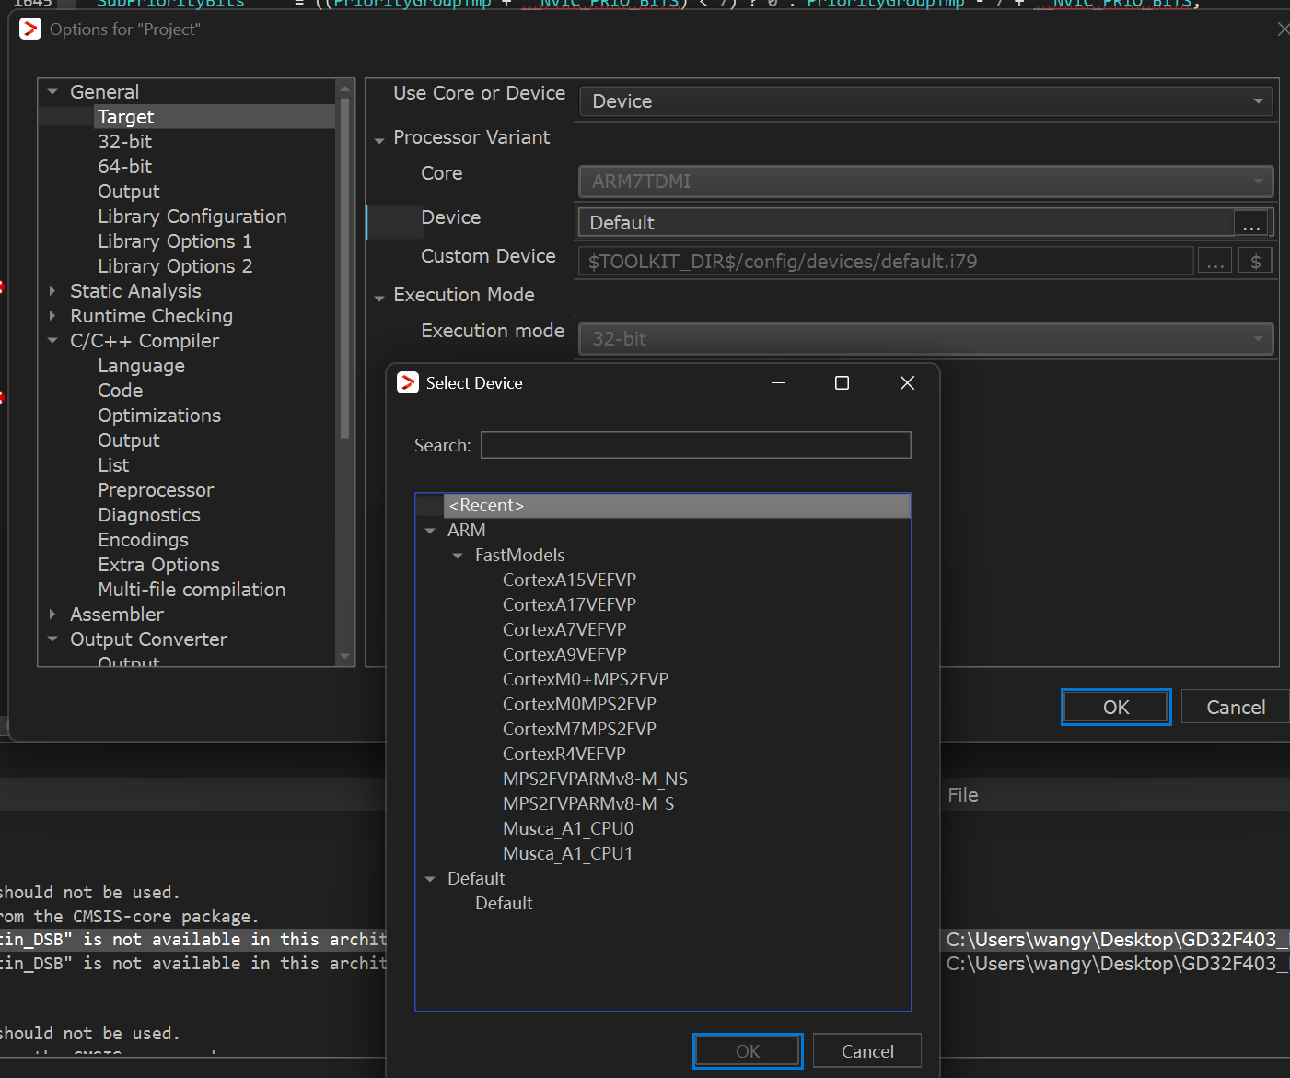This screenshot has height=1078, width=1290.
Task: Select CortexA9VEFVP device
Action: click(564, 655)
